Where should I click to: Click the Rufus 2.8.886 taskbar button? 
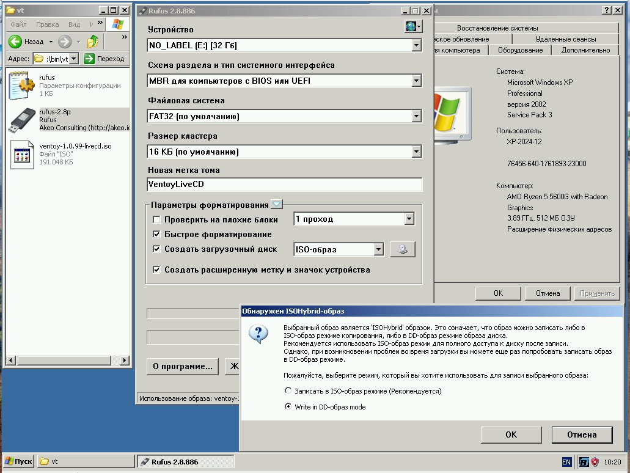click(186, 462)
